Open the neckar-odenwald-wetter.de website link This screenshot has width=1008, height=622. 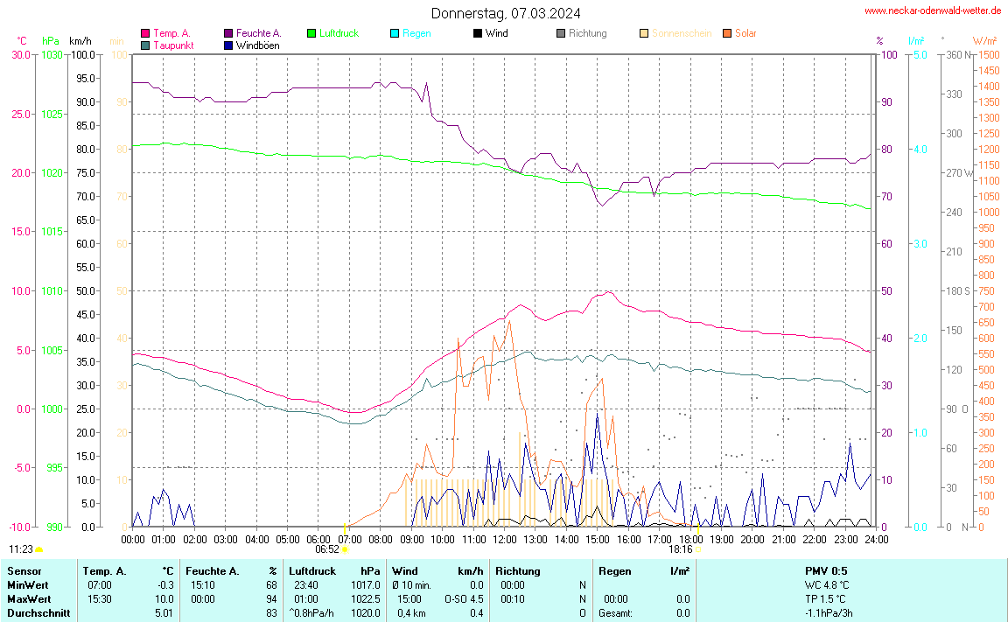933,10
